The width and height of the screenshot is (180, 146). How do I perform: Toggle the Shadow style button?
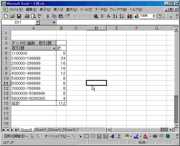[x=168, y=136]
